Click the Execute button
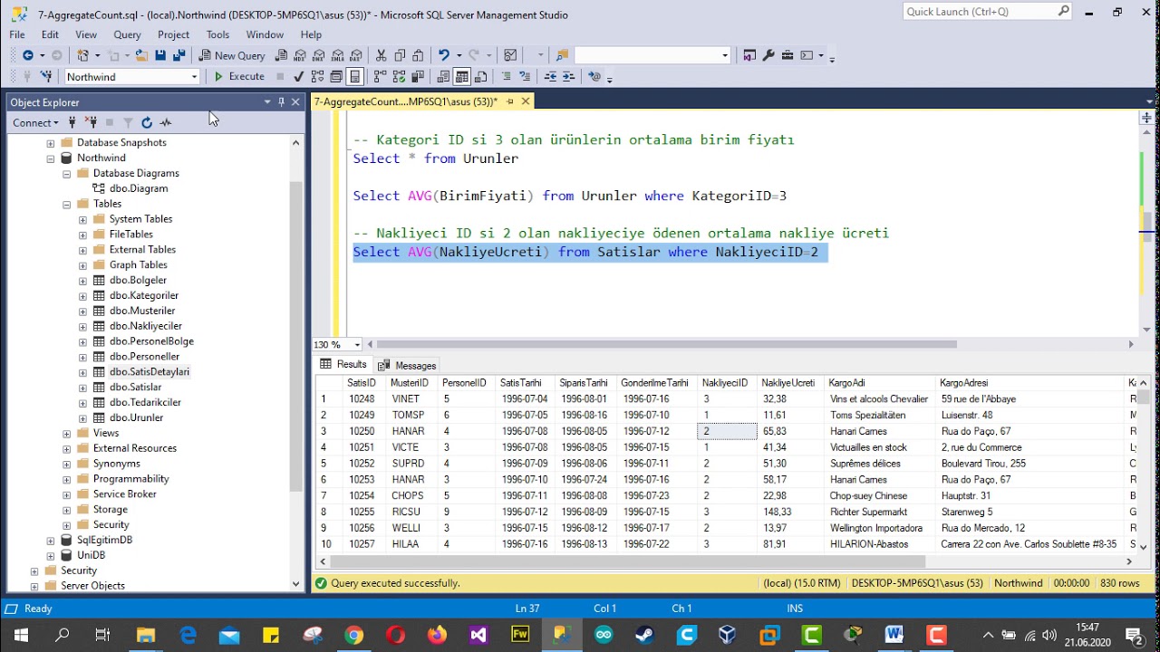Image resolution: width=1160 pixels, height=652 pixels. (x=238, y=77)
